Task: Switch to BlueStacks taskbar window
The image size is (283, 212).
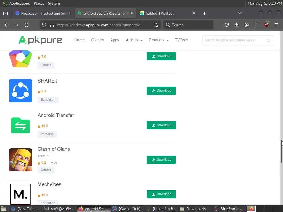Action: click(229, 209)
